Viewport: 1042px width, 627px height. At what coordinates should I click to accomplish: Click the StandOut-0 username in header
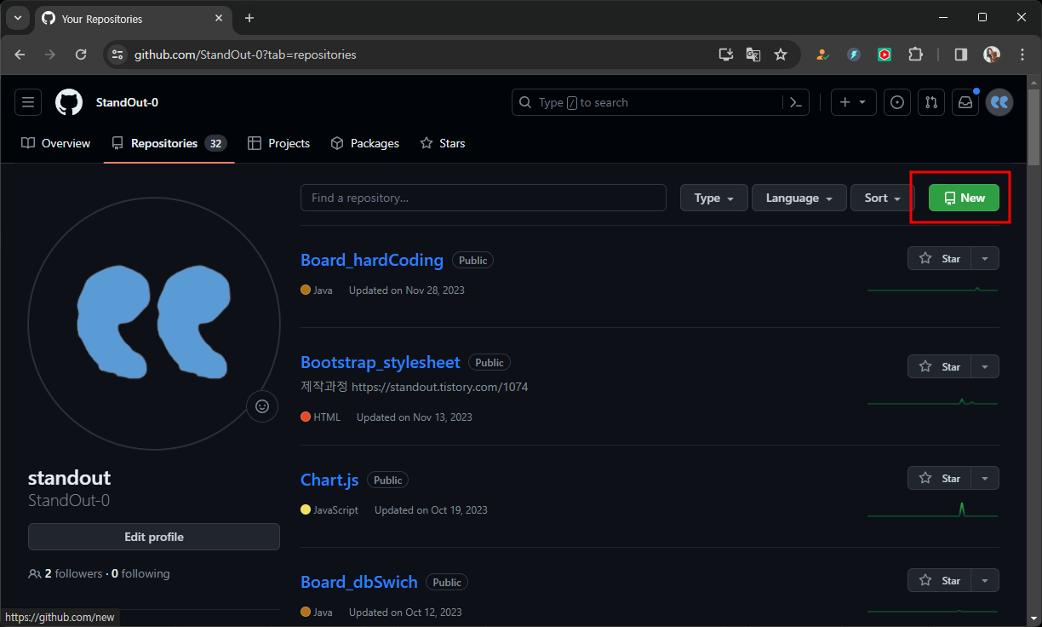coord(127,102)
